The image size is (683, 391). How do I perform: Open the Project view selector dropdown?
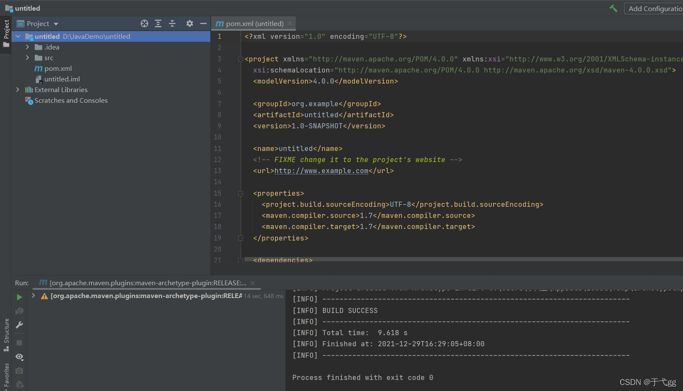click(x=56, y=24)
